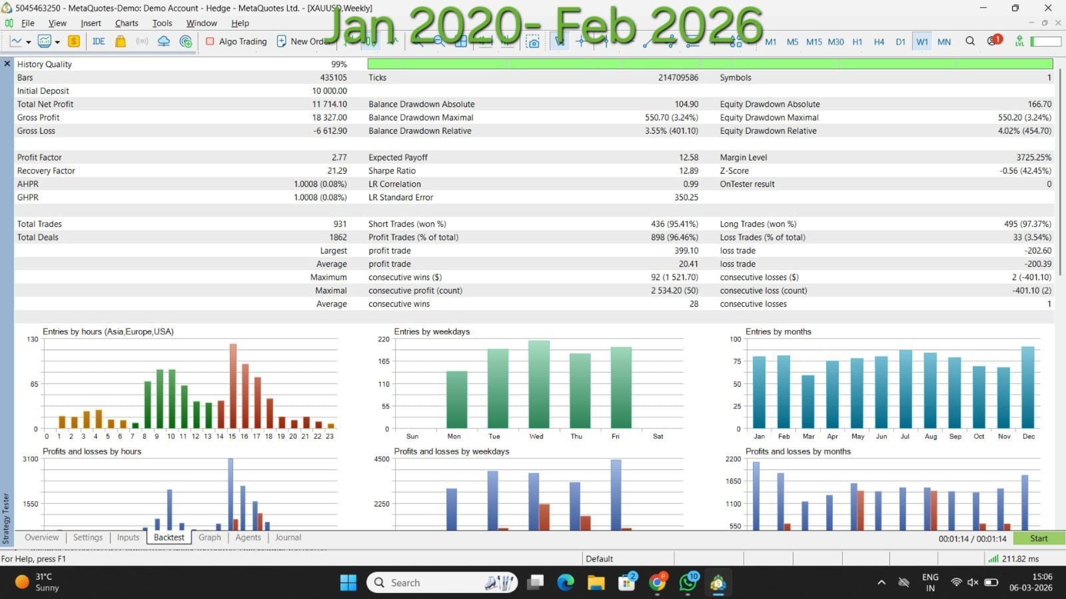Click the green circular plus toolbar icon
1066x599 pixels.
186,41
